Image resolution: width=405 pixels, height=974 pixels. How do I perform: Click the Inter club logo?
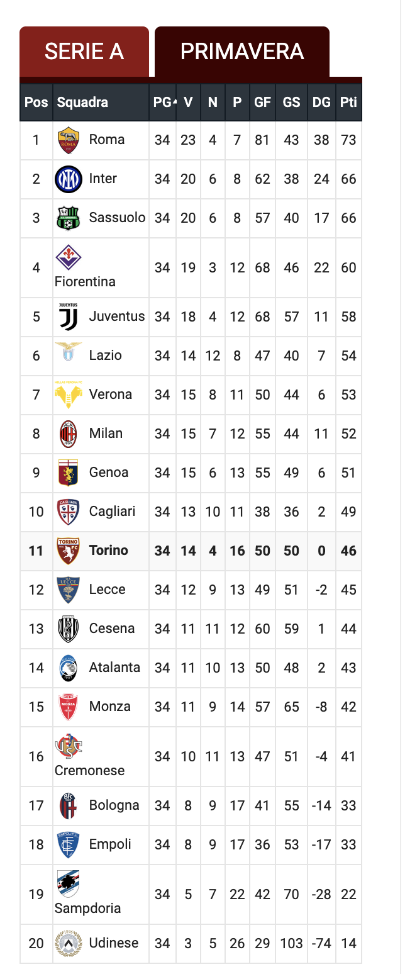68,179
